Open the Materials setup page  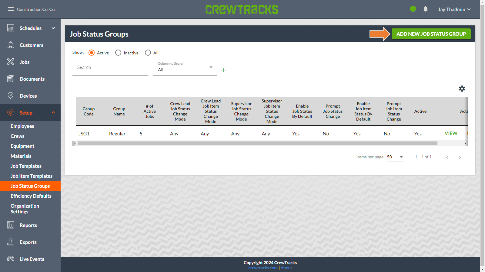coord(21,156)
